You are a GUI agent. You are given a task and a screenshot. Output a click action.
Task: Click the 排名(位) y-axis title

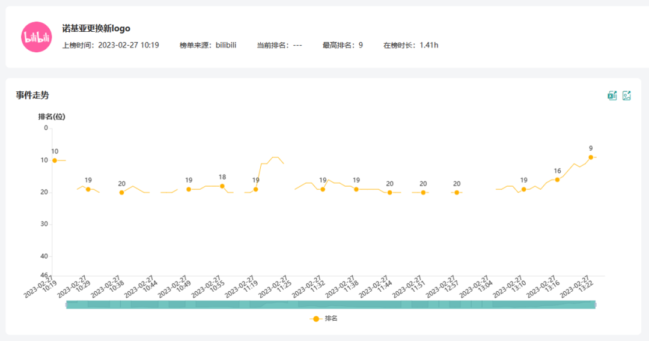[52, 116]
